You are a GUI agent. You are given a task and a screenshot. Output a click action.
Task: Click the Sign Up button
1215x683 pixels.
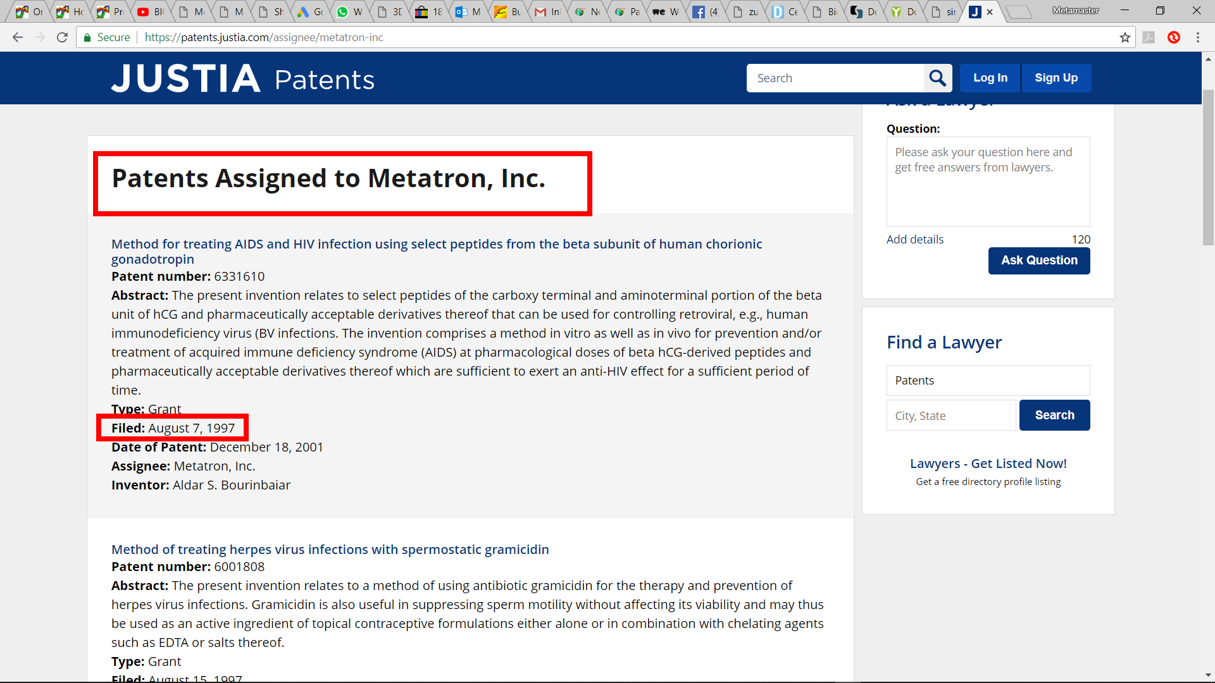click(1056, 78)
